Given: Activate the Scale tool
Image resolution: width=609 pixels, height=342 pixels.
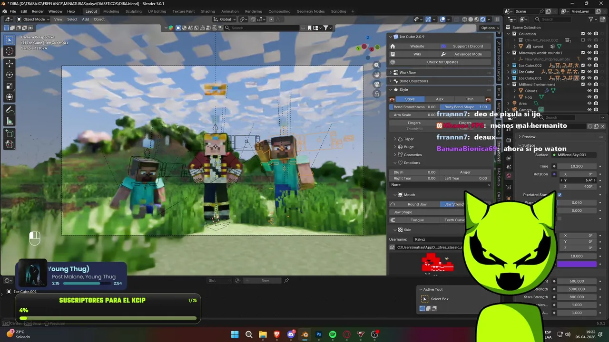Looking at the screenshot, I should (x=10, y=86).
